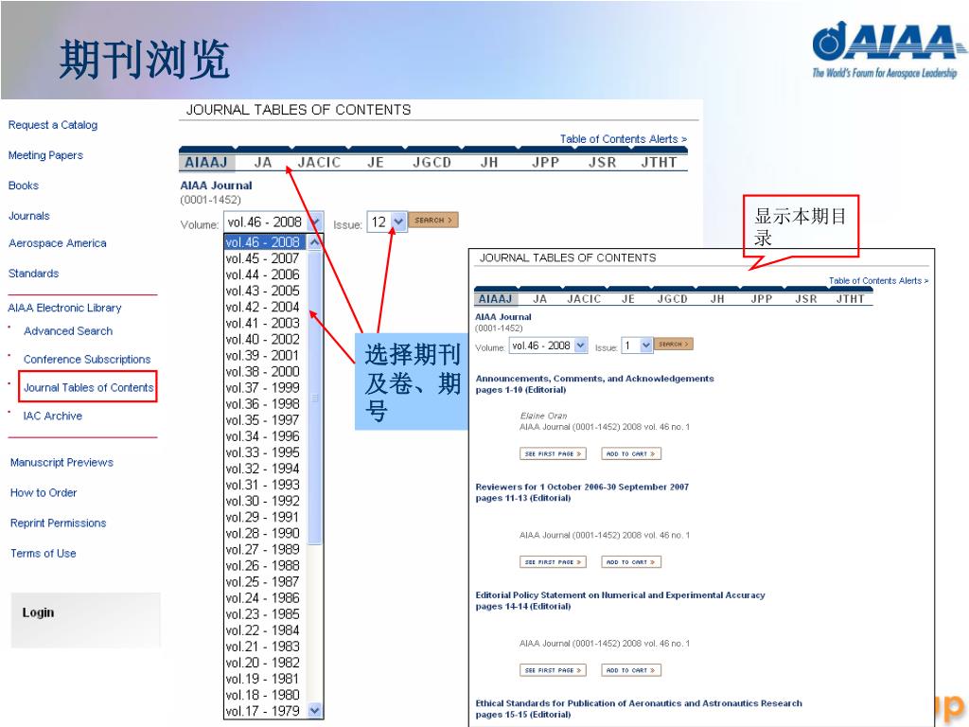969x727 pixels.
Task: Select vol.24 - 1986 from list
Action: click(x=265, y=598)
